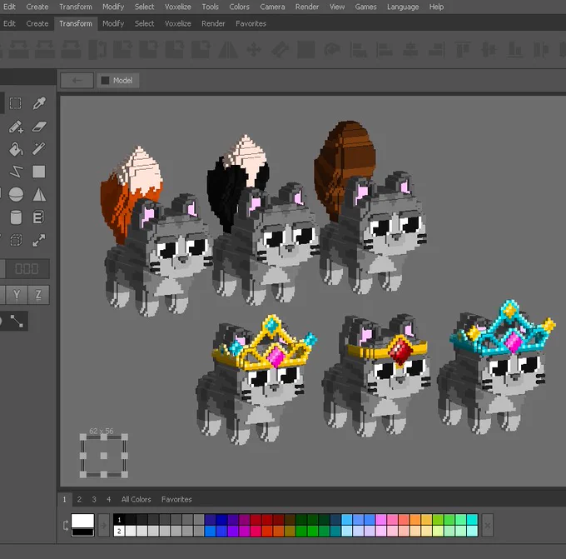This screenshot has height=559, width=566.
Task: Click the X button right of the palette
Action: coord(487,525)
